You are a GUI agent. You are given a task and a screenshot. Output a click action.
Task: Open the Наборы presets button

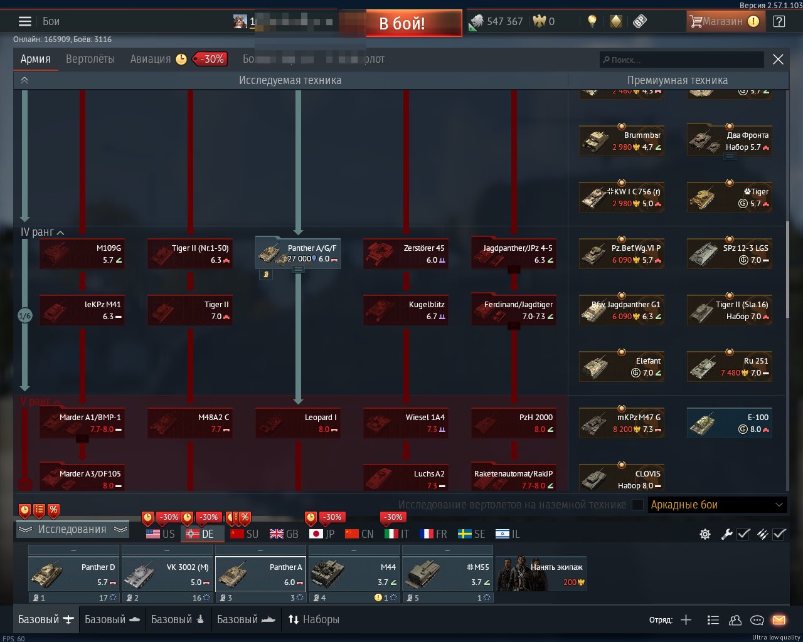(x=314, y=619)
